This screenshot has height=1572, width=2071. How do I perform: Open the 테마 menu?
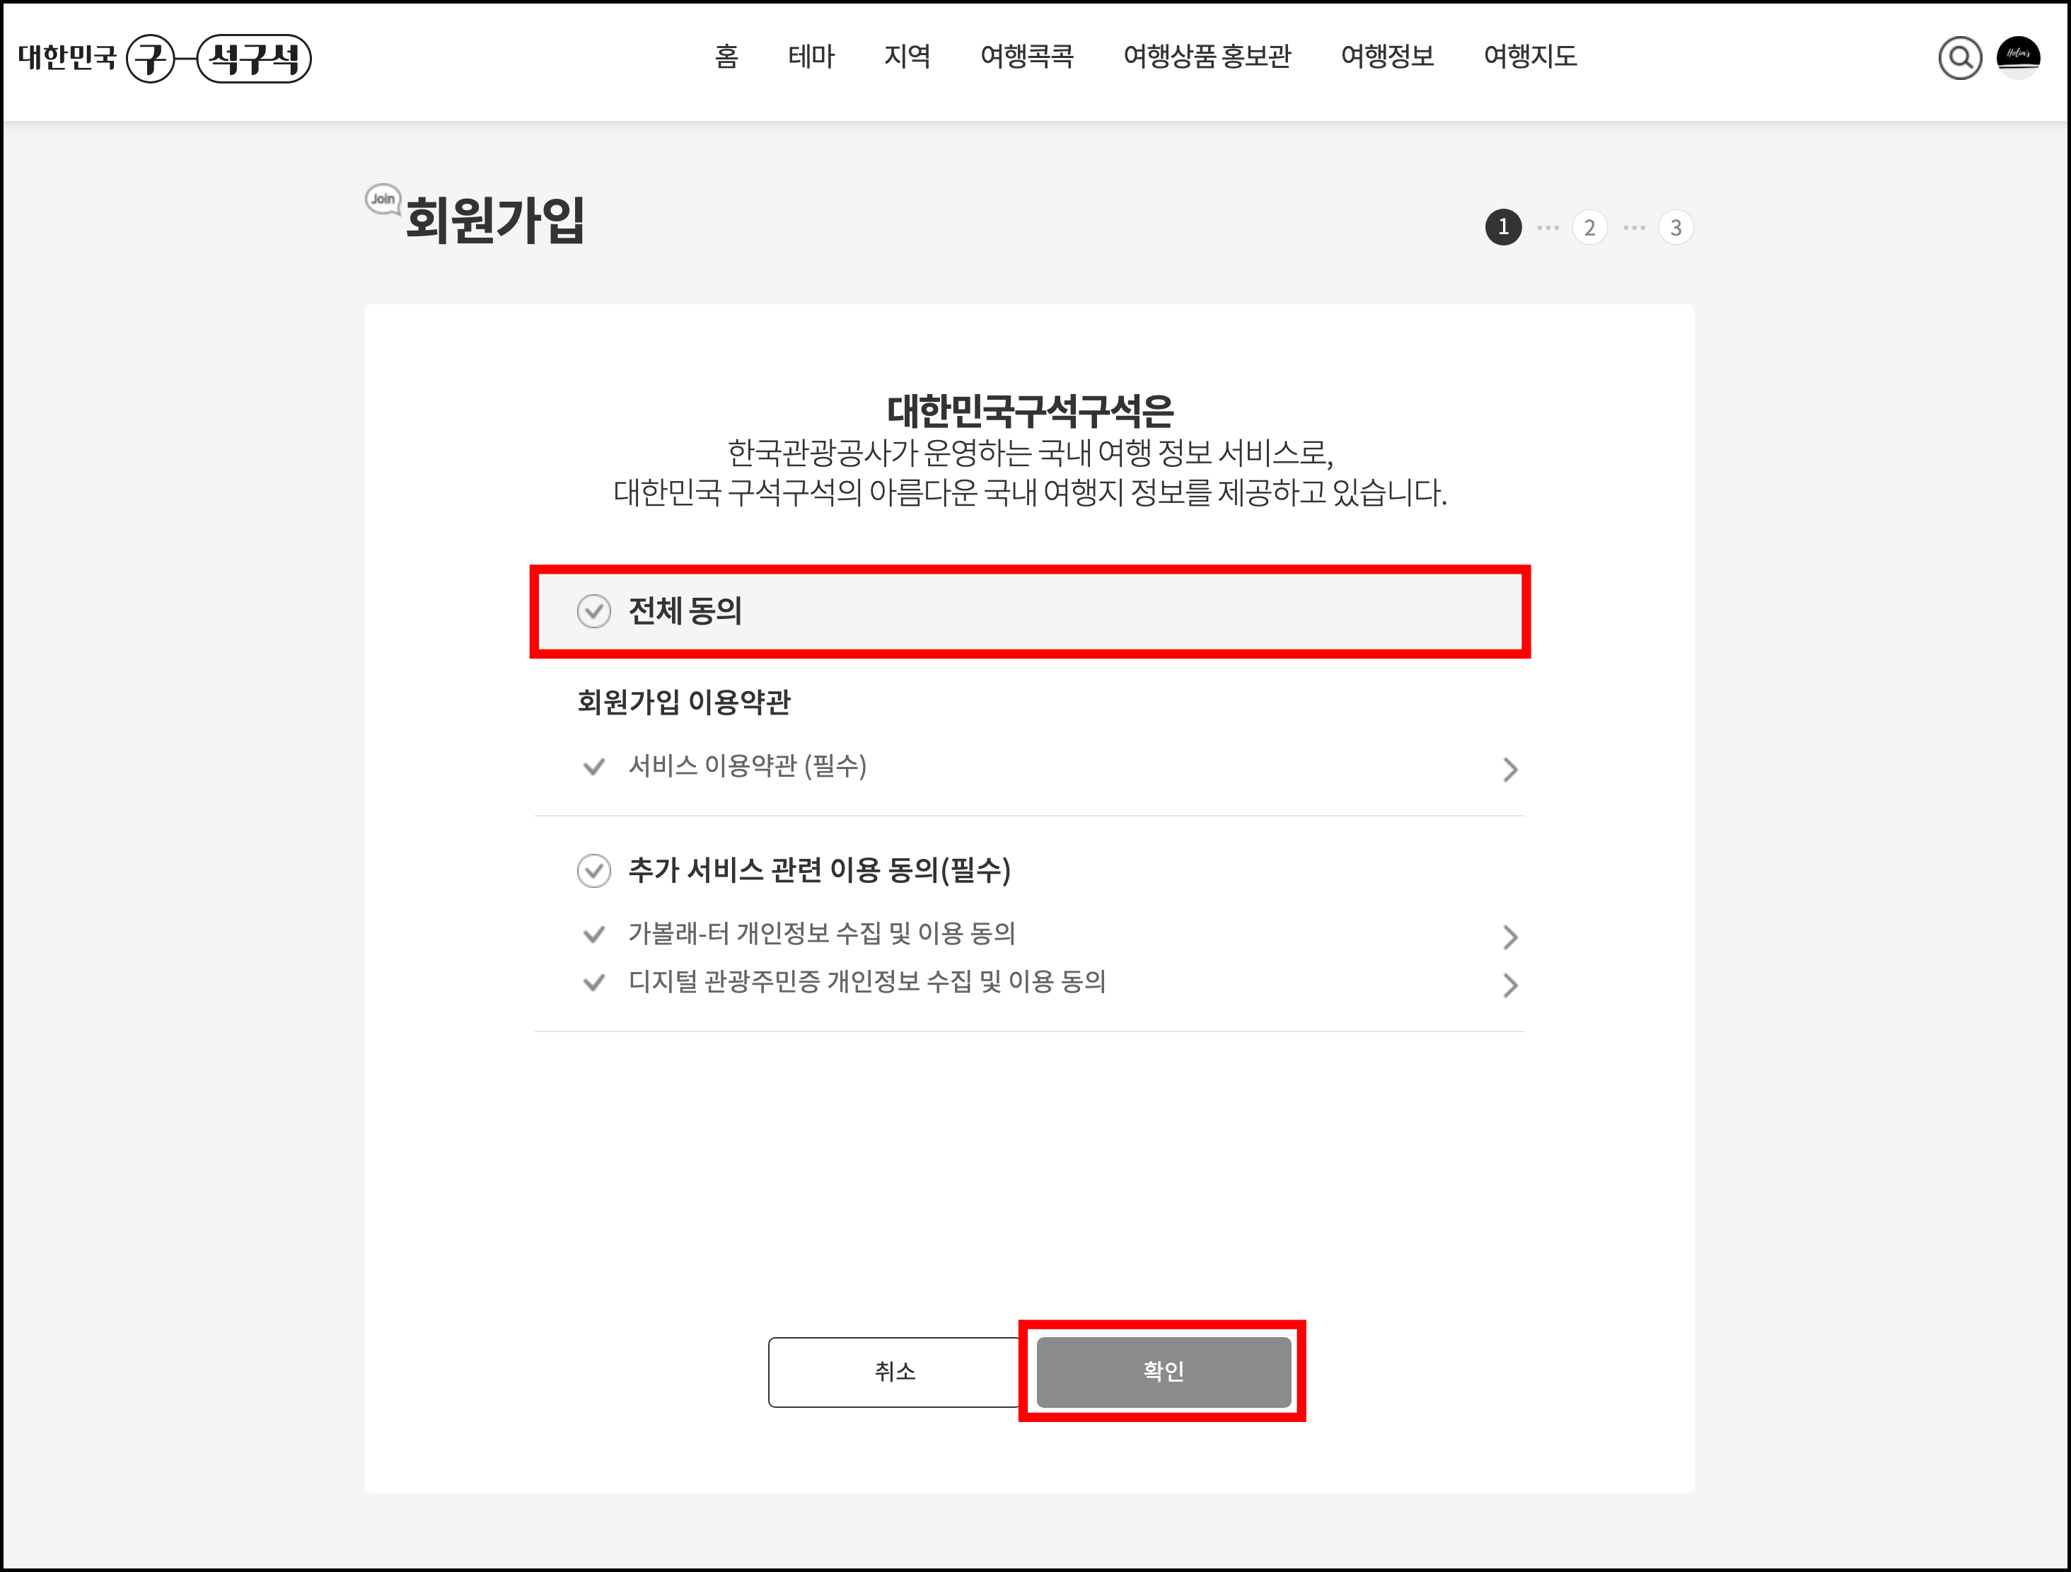coord(811,56)
